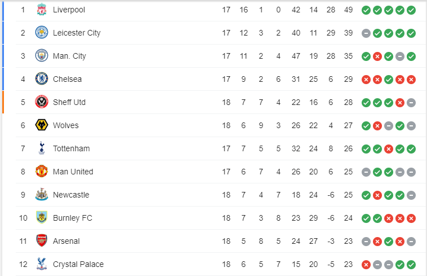Click the Leicester City club crest
The image size is (427, 276).
[x=42, y=33]
